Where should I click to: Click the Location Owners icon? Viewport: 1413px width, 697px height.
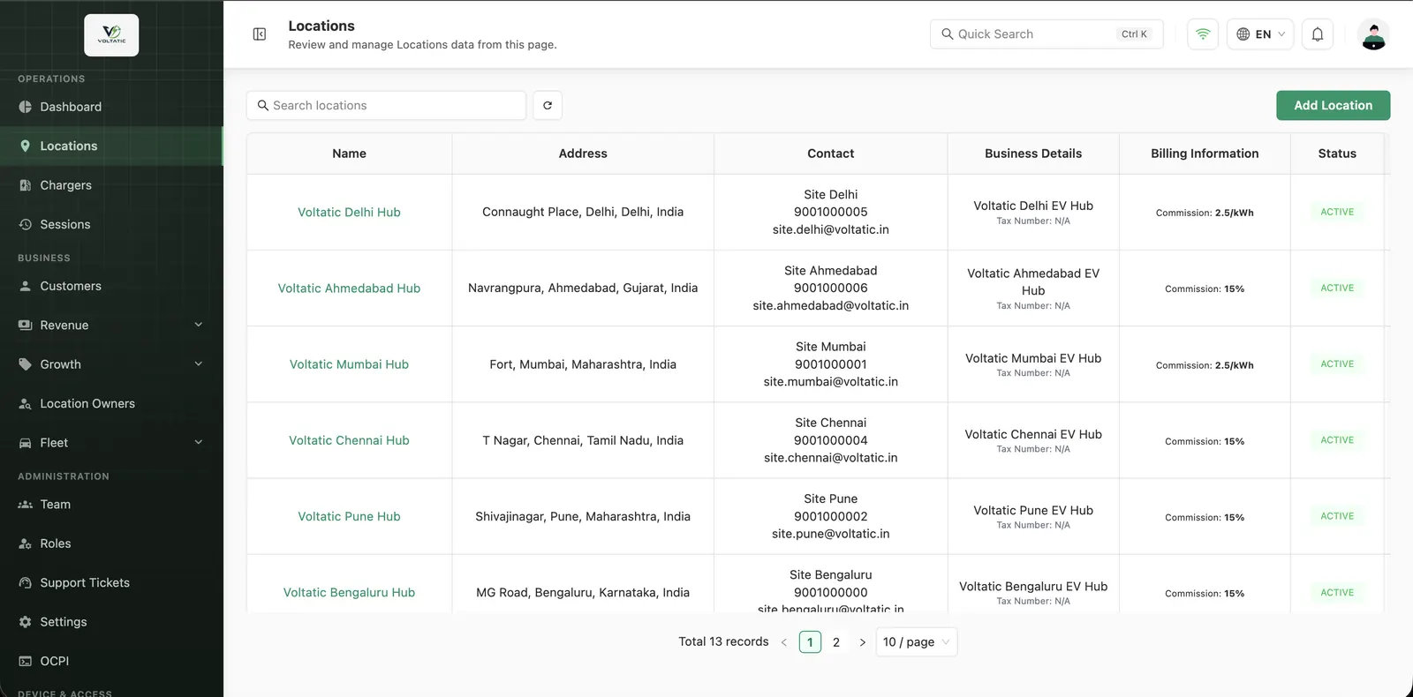tap(25, 404)
